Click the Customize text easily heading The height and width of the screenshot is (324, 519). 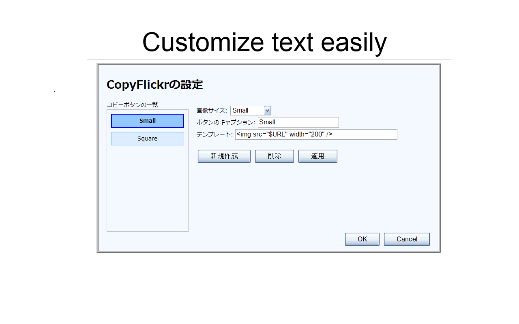[x=264, y=42]
